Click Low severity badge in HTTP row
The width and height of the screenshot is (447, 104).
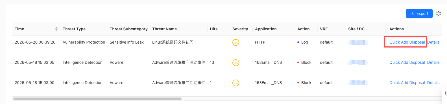click(236, 42)
